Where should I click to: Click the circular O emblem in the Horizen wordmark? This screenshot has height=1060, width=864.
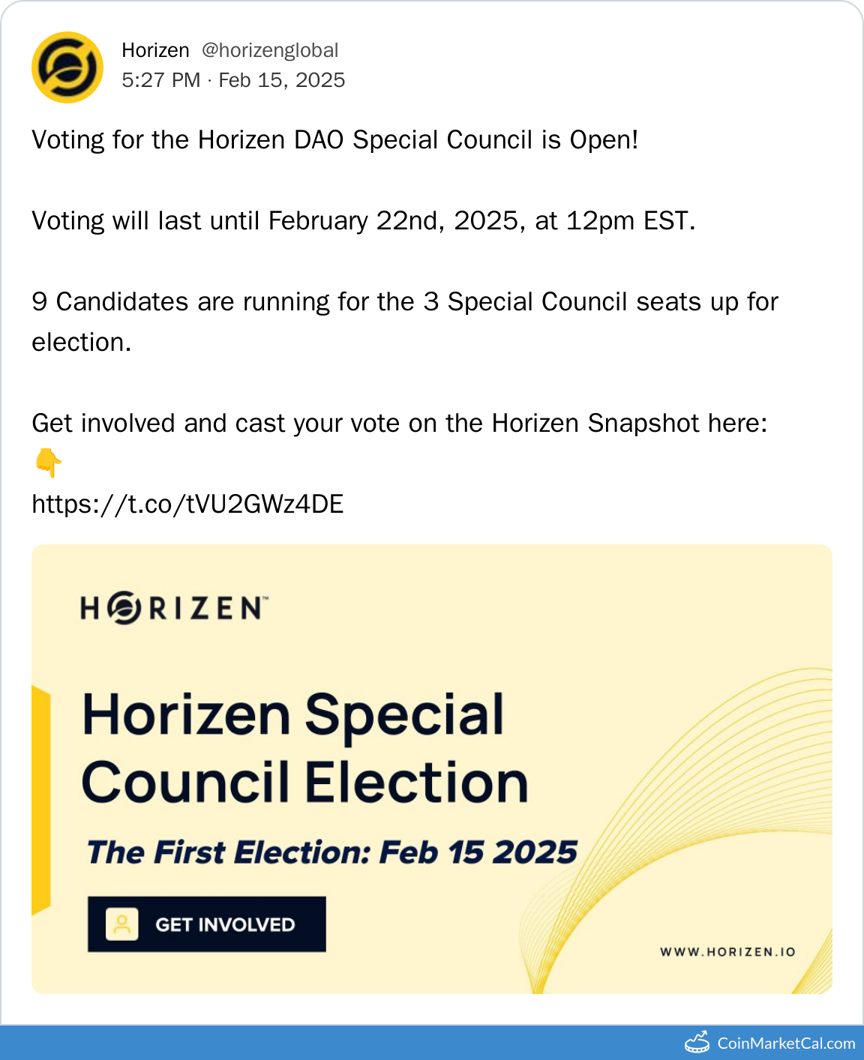124,608
